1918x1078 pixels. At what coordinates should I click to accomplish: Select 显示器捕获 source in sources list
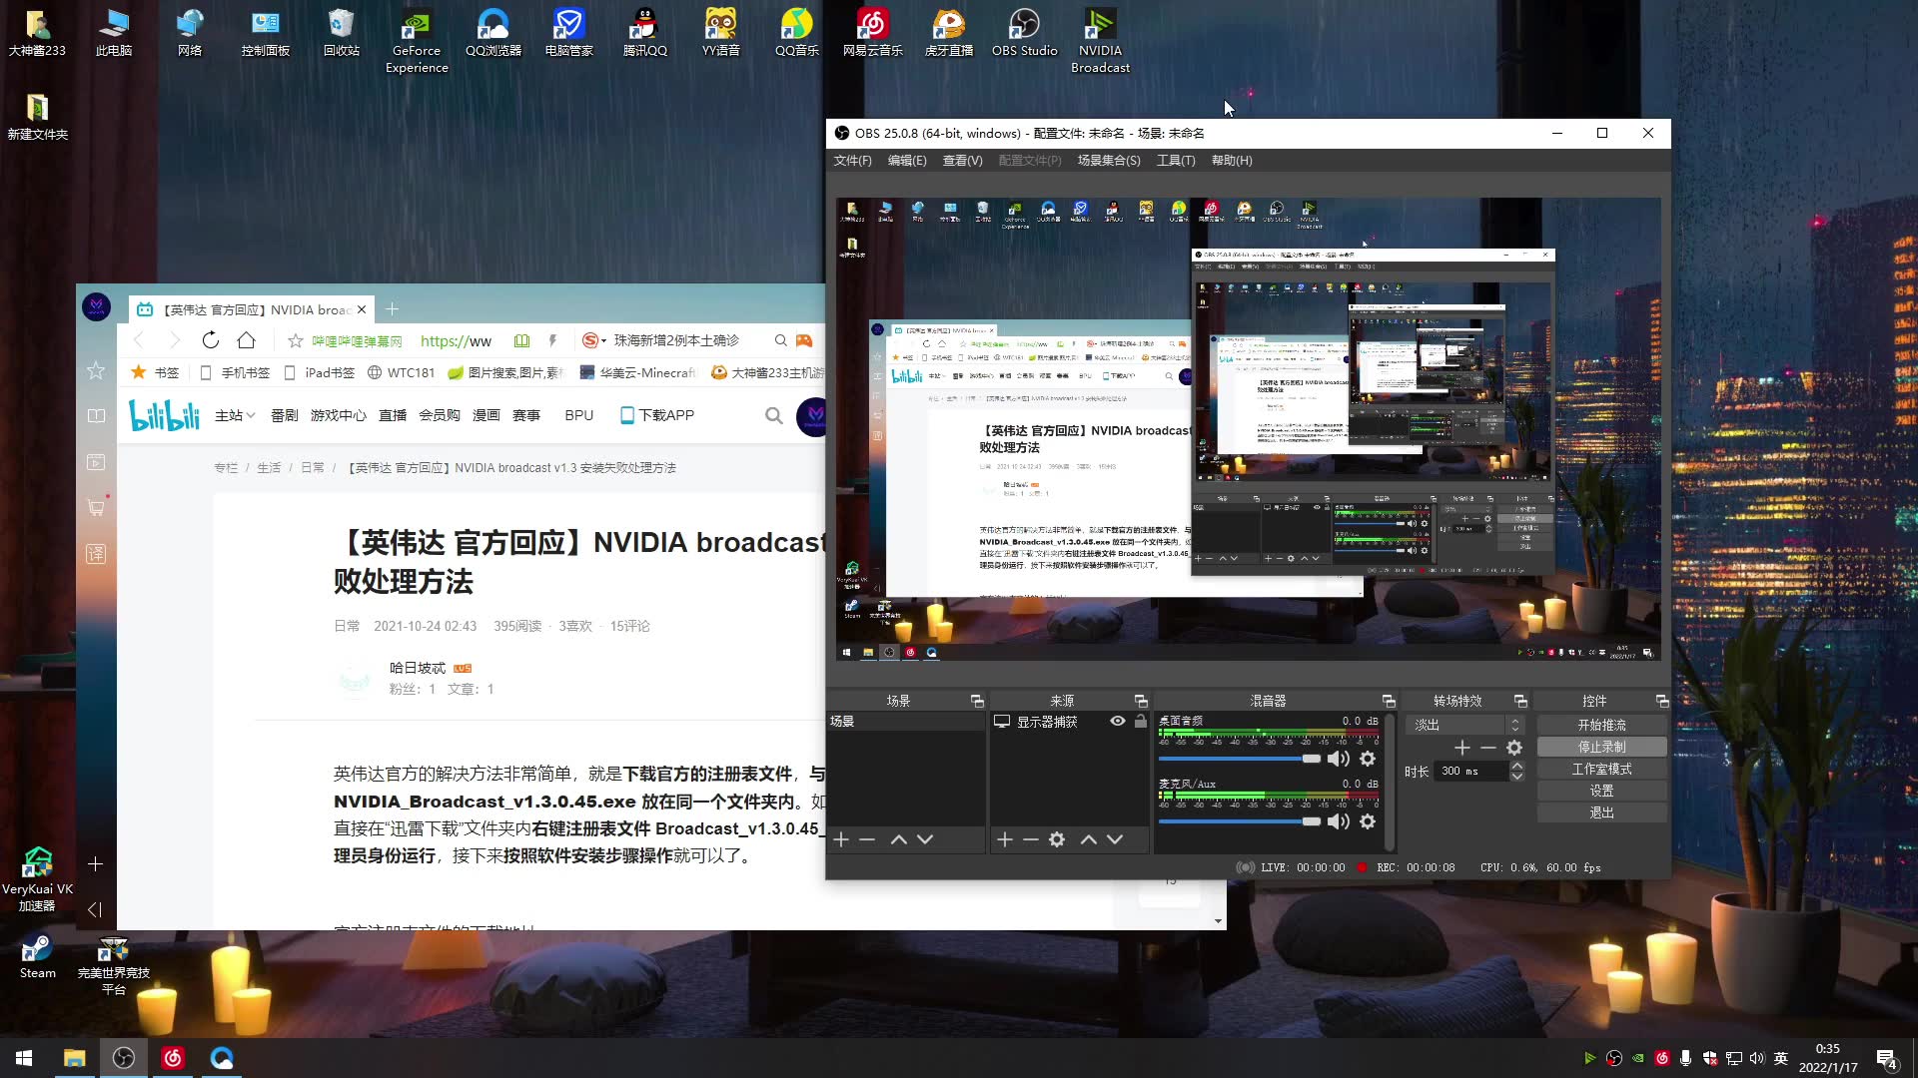pyautogui.click(x=1047, y=722)
